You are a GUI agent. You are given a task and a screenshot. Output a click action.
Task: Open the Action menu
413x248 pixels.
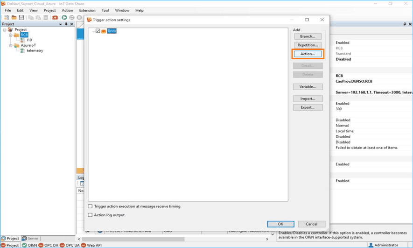(x=67, y=10)
